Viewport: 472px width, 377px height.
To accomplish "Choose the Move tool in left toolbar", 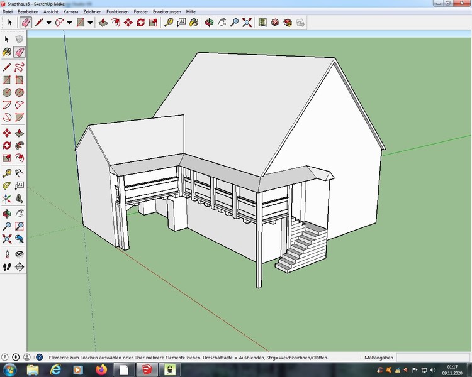I will pos(7,133).
